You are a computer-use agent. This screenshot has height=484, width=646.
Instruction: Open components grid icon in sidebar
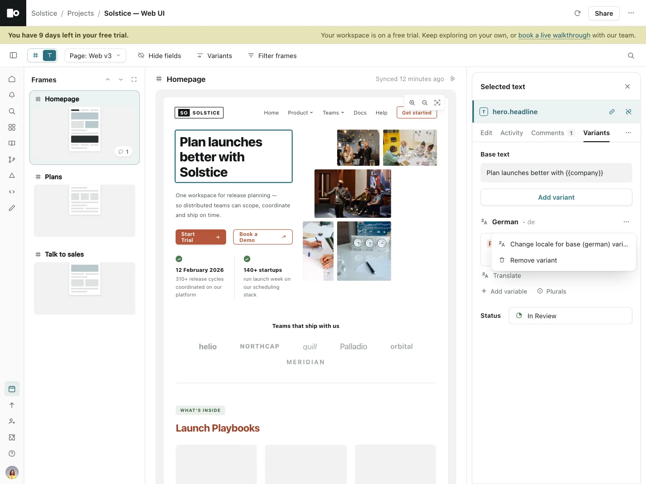tap(12, 127)
